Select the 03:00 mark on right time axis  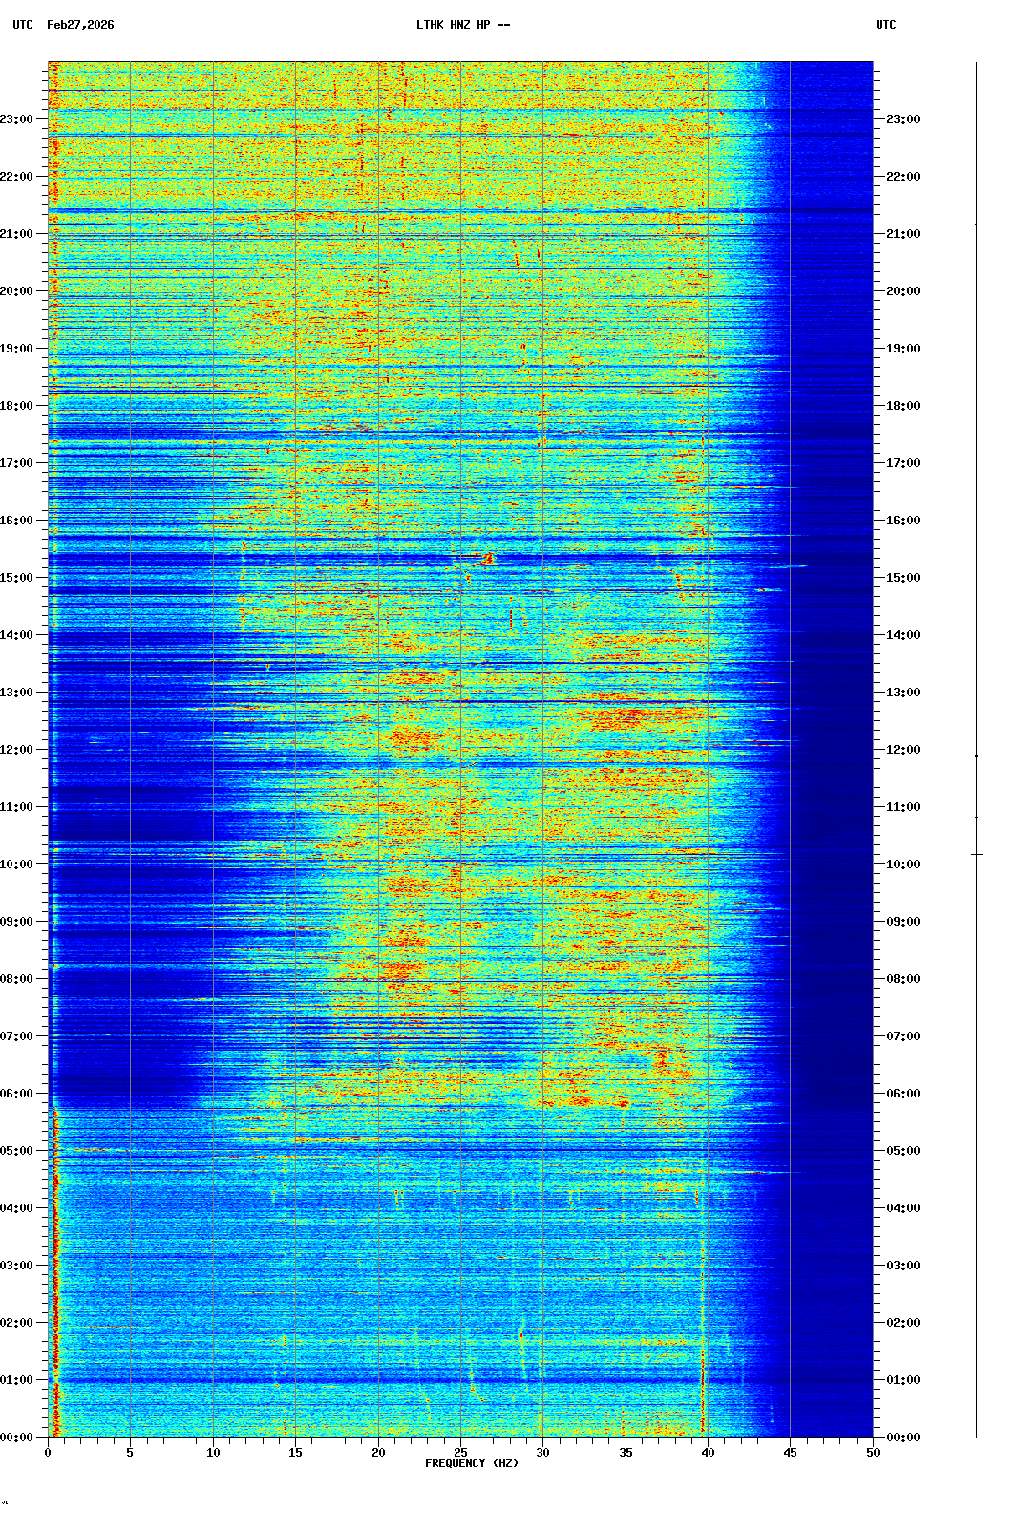tap(902, 1266)
